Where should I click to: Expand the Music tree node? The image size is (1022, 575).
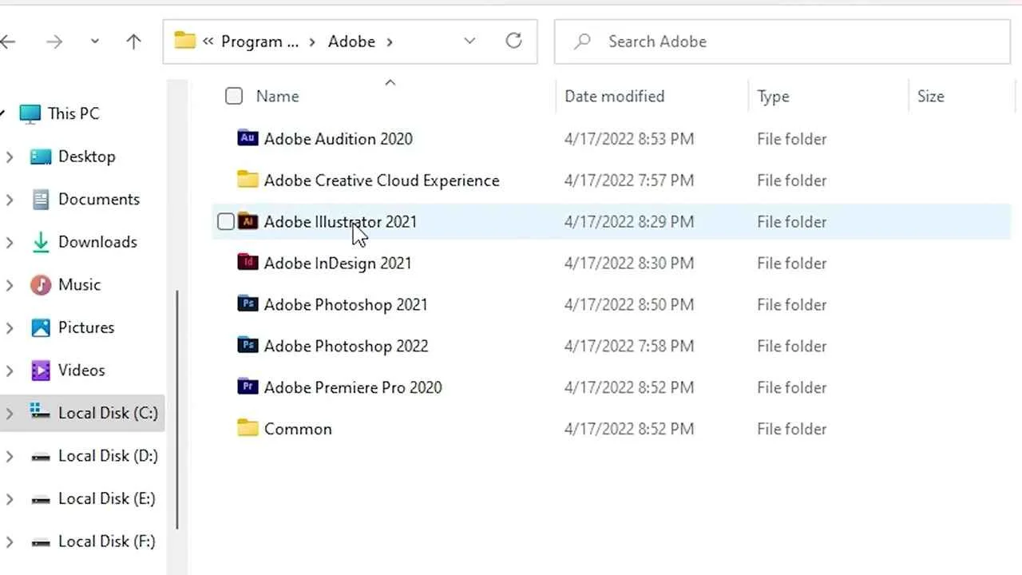tap(10, 285)
